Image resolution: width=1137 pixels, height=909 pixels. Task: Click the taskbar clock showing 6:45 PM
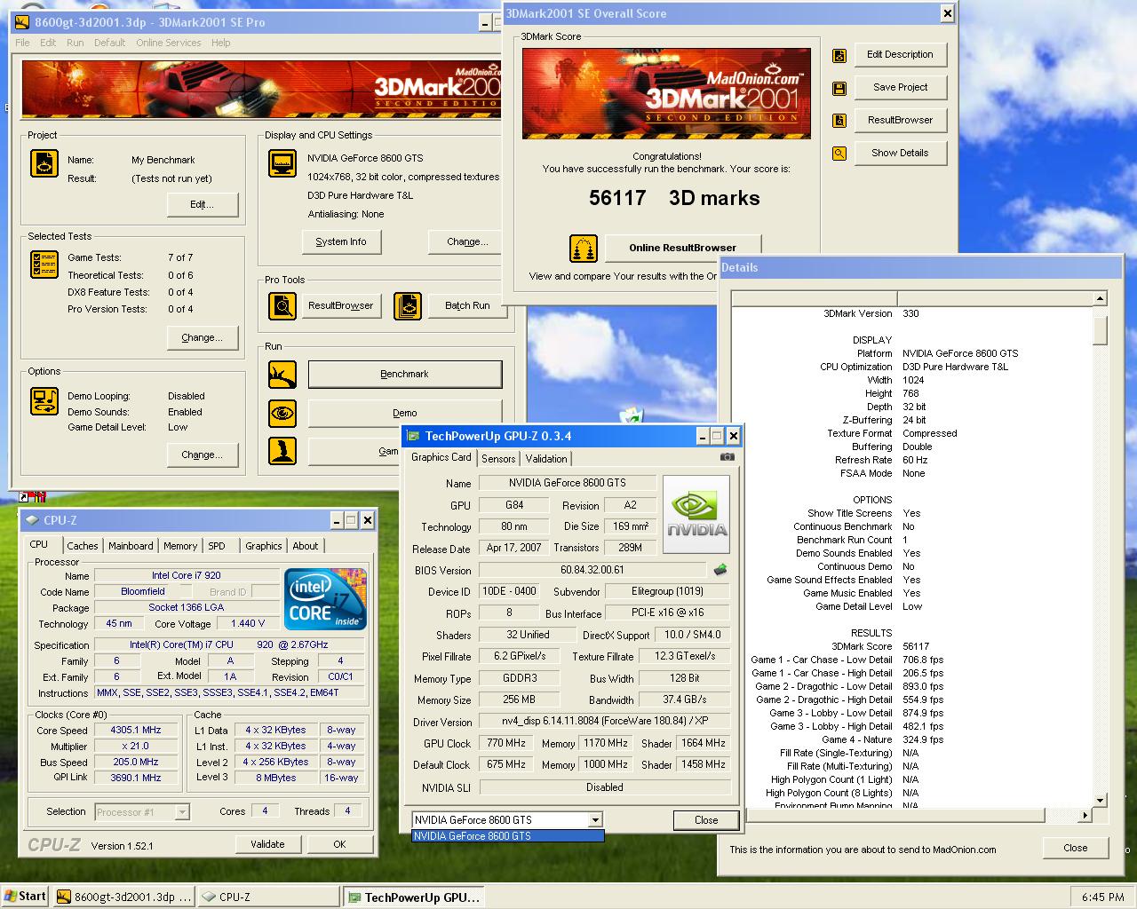click(x=1103, y=897)
